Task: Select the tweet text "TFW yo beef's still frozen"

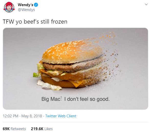Action: point(35,22)
